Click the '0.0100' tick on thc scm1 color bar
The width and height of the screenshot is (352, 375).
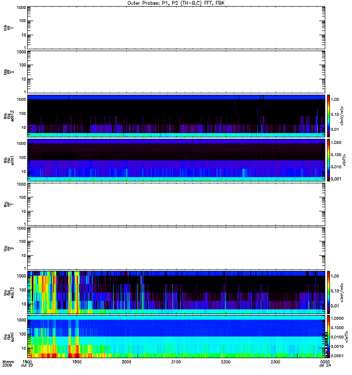[337, 337]
